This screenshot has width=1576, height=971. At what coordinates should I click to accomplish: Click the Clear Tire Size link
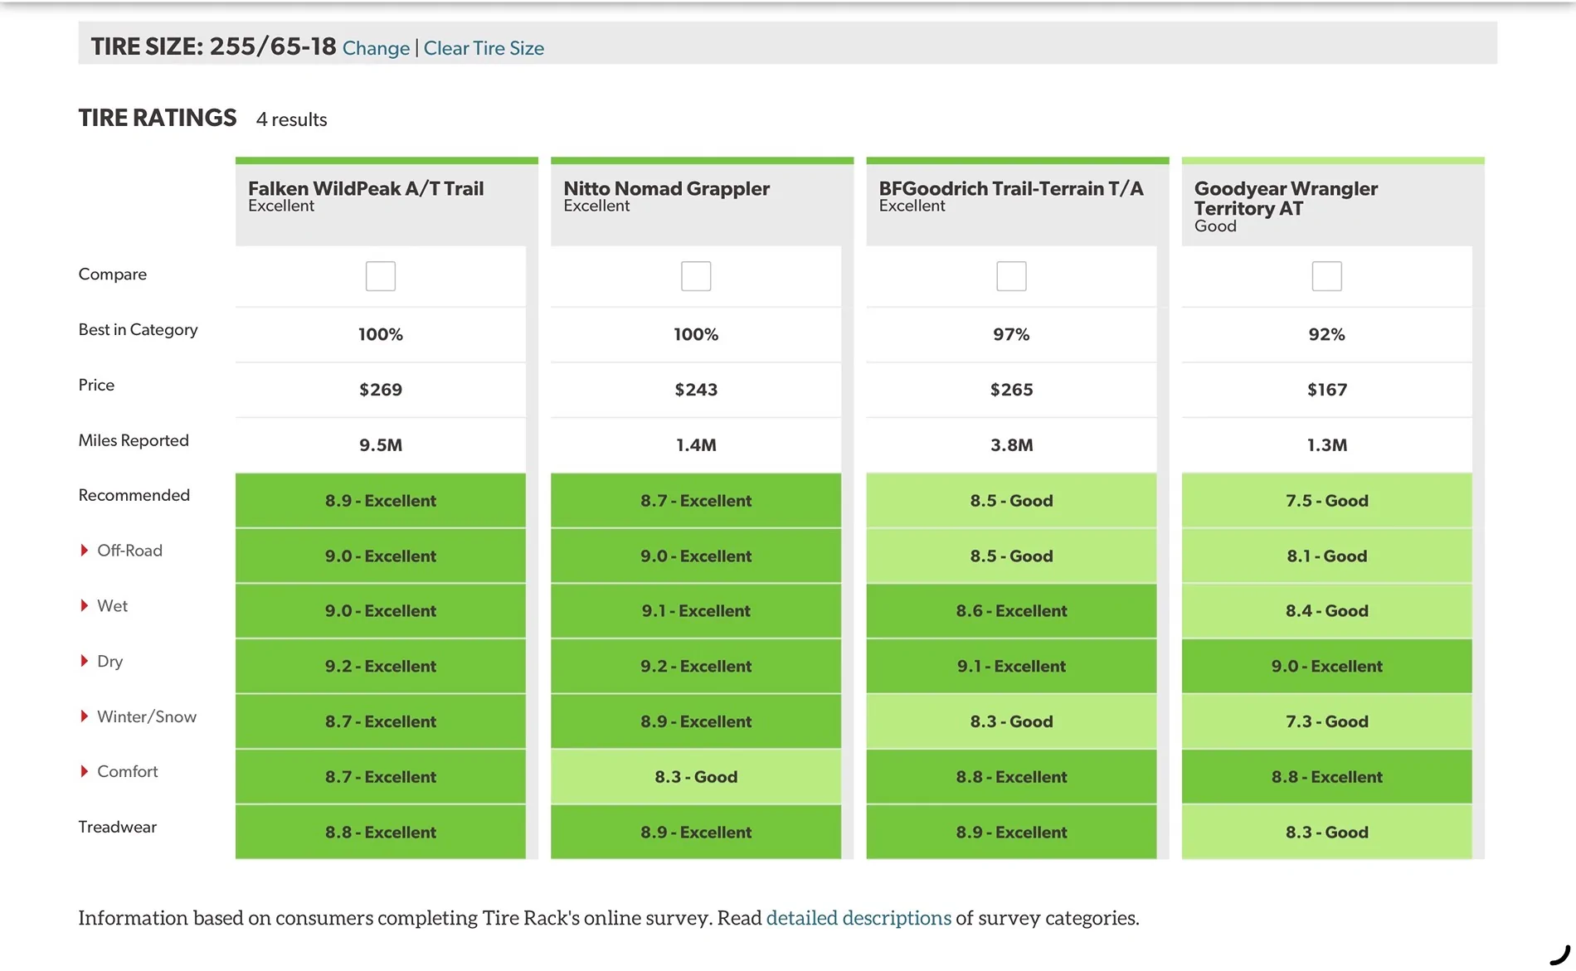pyautogui.click(x=484, y=48)
